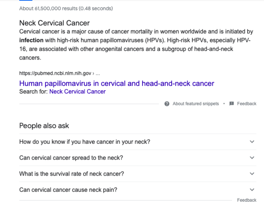264x202 pixels.
Task: Select the "Can cervical cancer spread to the neck?" text
Action: pyautogui.click(x=71, y=158)
